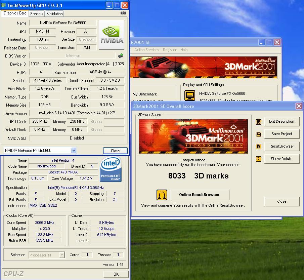The width and height of the screenshot is (304, 280).
Task: Open the Help menu in 3DMark2001
Action: (184, 50)
